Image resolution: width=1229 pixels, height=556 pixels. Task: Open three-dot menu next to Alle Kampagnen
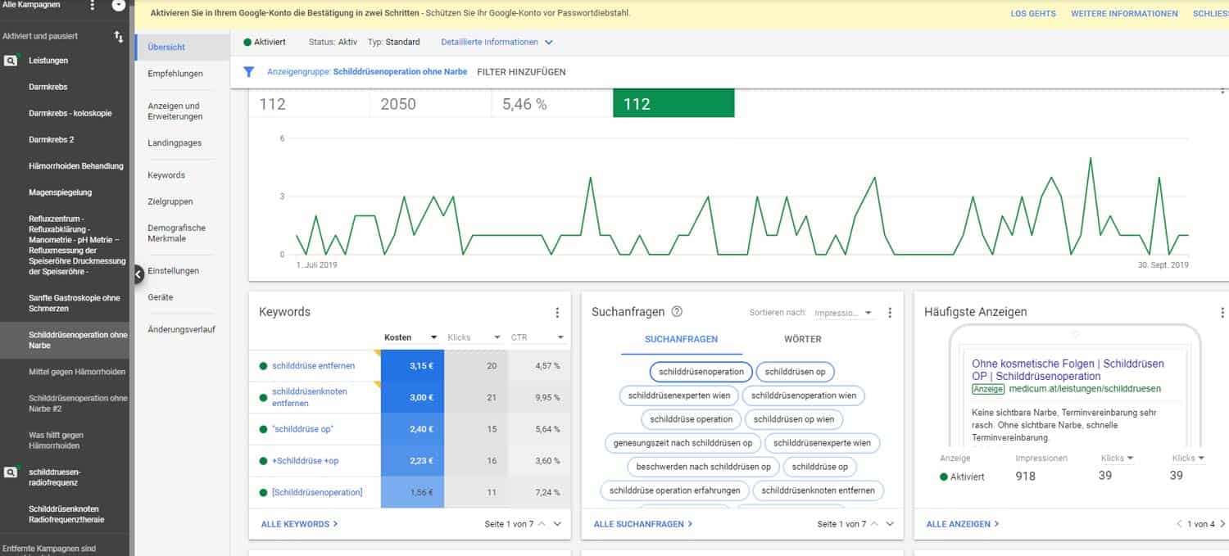click(92, 6)
